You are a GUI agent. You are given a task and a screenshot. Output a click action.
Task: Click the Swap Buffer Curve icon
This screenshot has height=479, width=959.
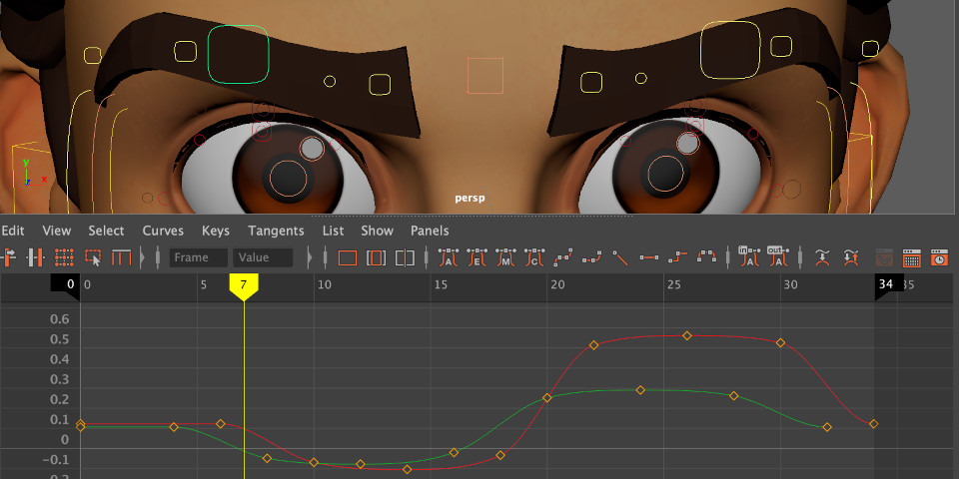click(850, 257)
